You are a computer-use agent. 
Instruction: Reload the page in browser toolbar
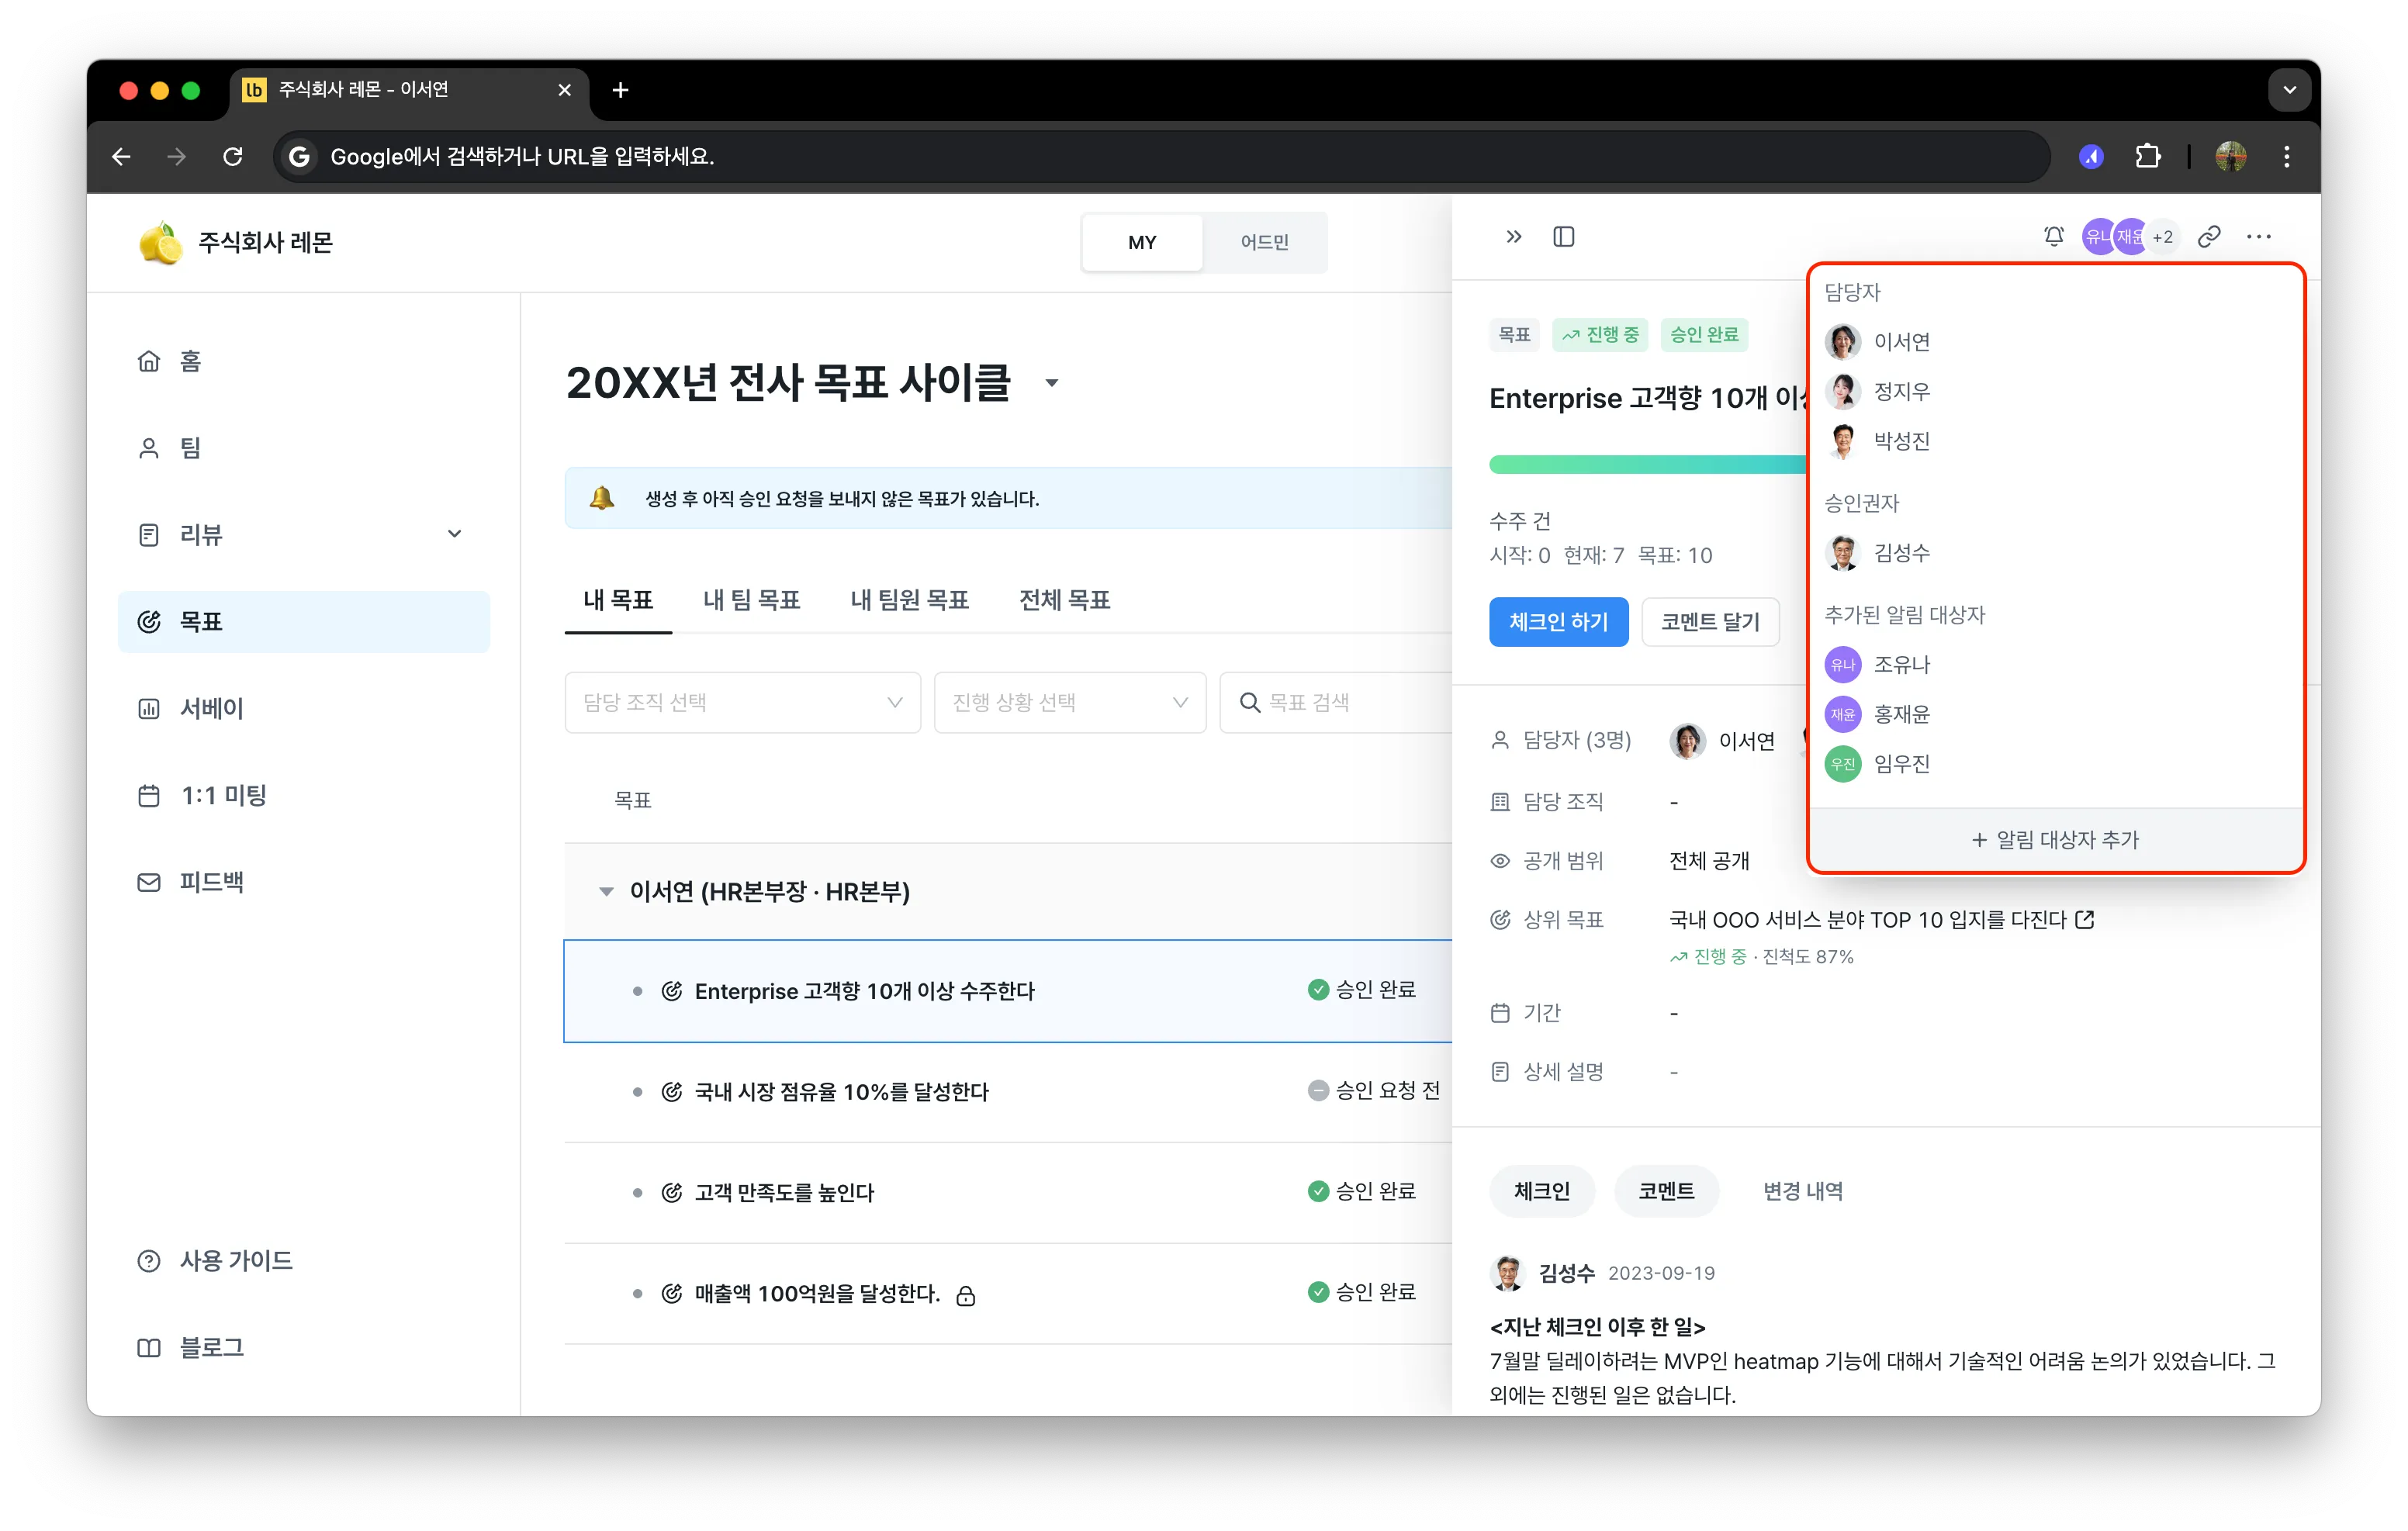point(233,156)
